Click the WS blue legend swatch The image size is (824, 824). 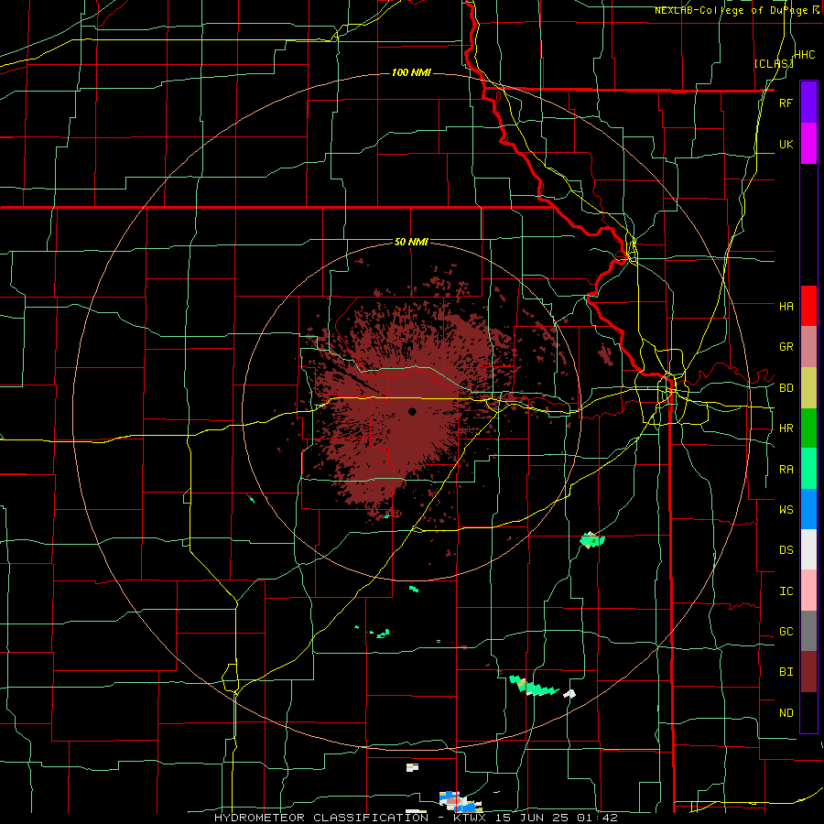click(808, 509)
